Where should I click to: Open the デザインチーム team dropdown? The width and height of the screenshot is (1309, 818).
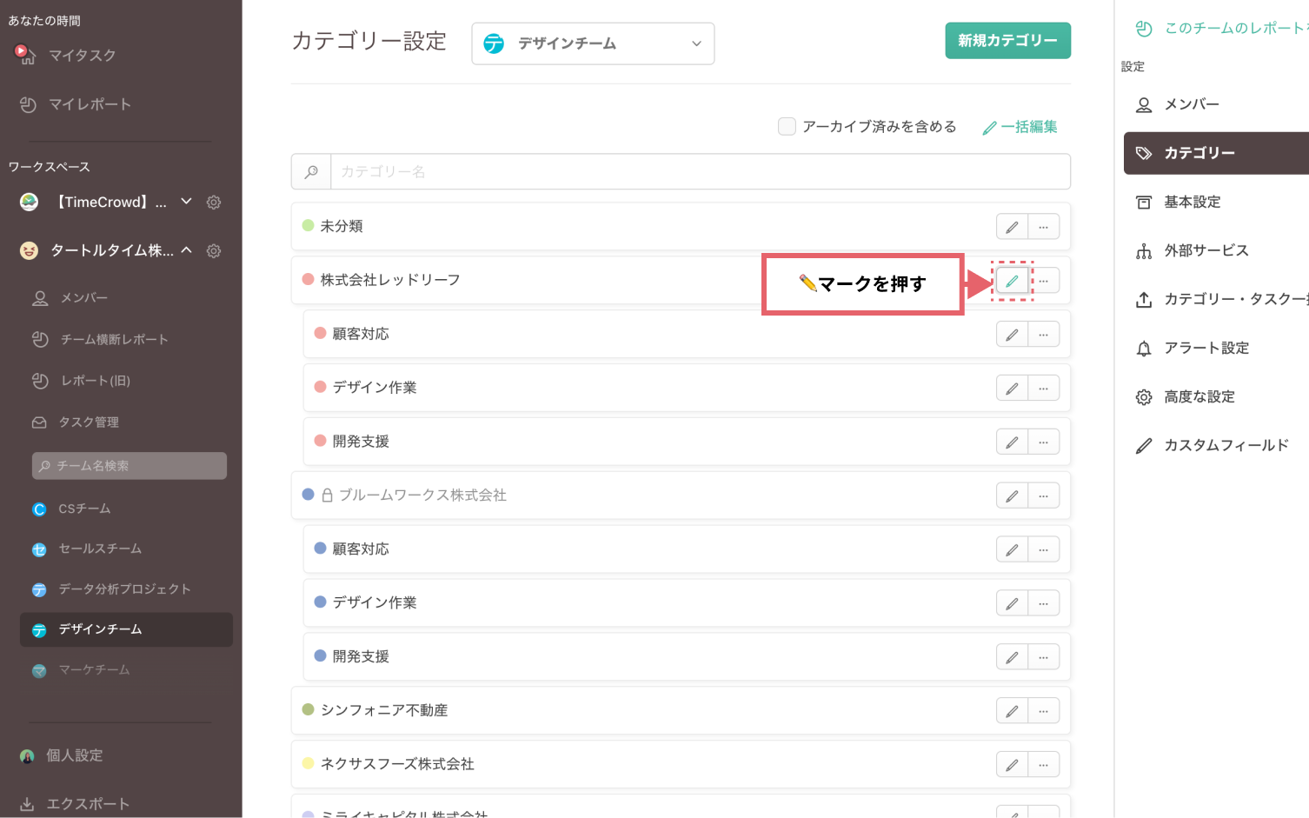(593, 43)
